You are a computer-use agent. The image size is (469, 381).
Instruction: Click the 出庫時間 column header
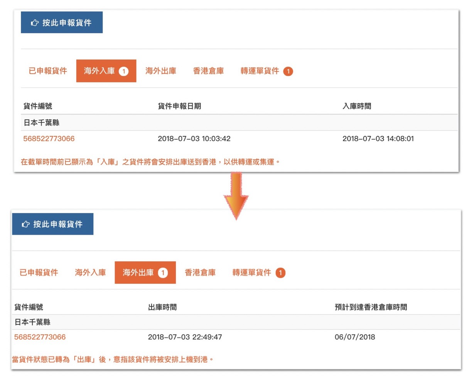click(x=162, y=307)
